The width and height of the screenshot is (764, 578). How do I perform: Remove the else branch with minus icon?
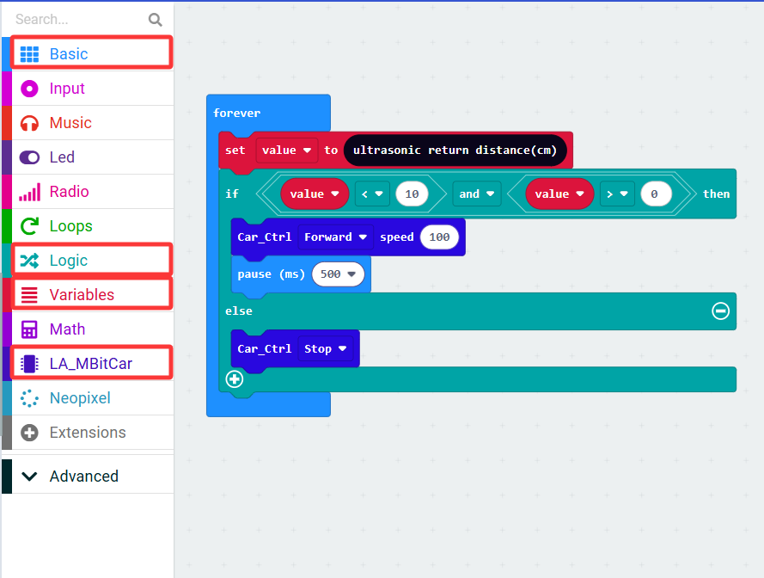coord(720,311)
